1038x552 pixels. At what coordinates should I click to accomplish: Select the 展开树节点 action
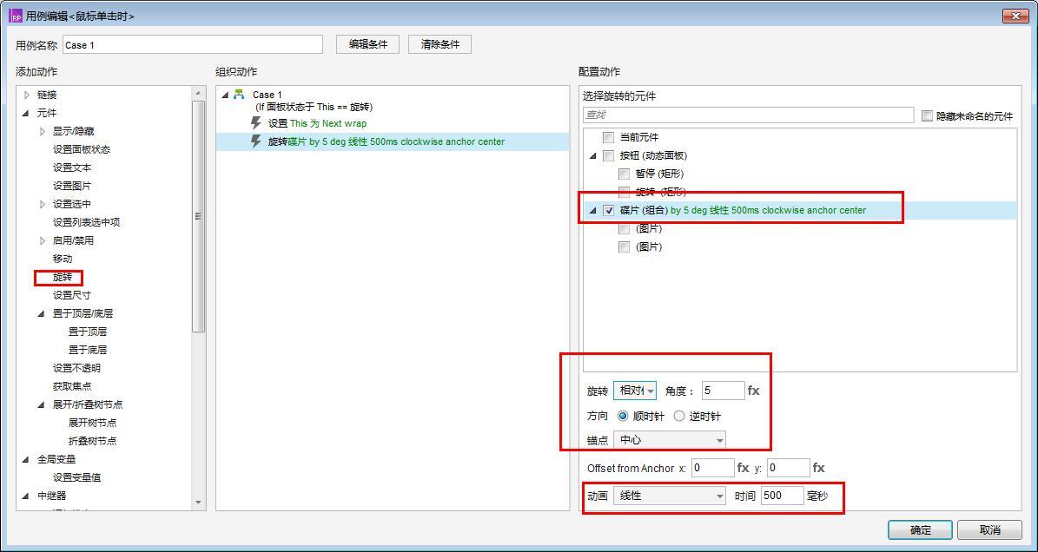point(92,423)
